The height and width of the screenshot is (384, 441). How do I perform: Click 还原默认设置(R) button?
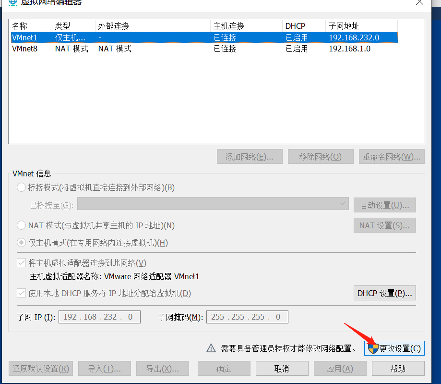pos(41,369)
